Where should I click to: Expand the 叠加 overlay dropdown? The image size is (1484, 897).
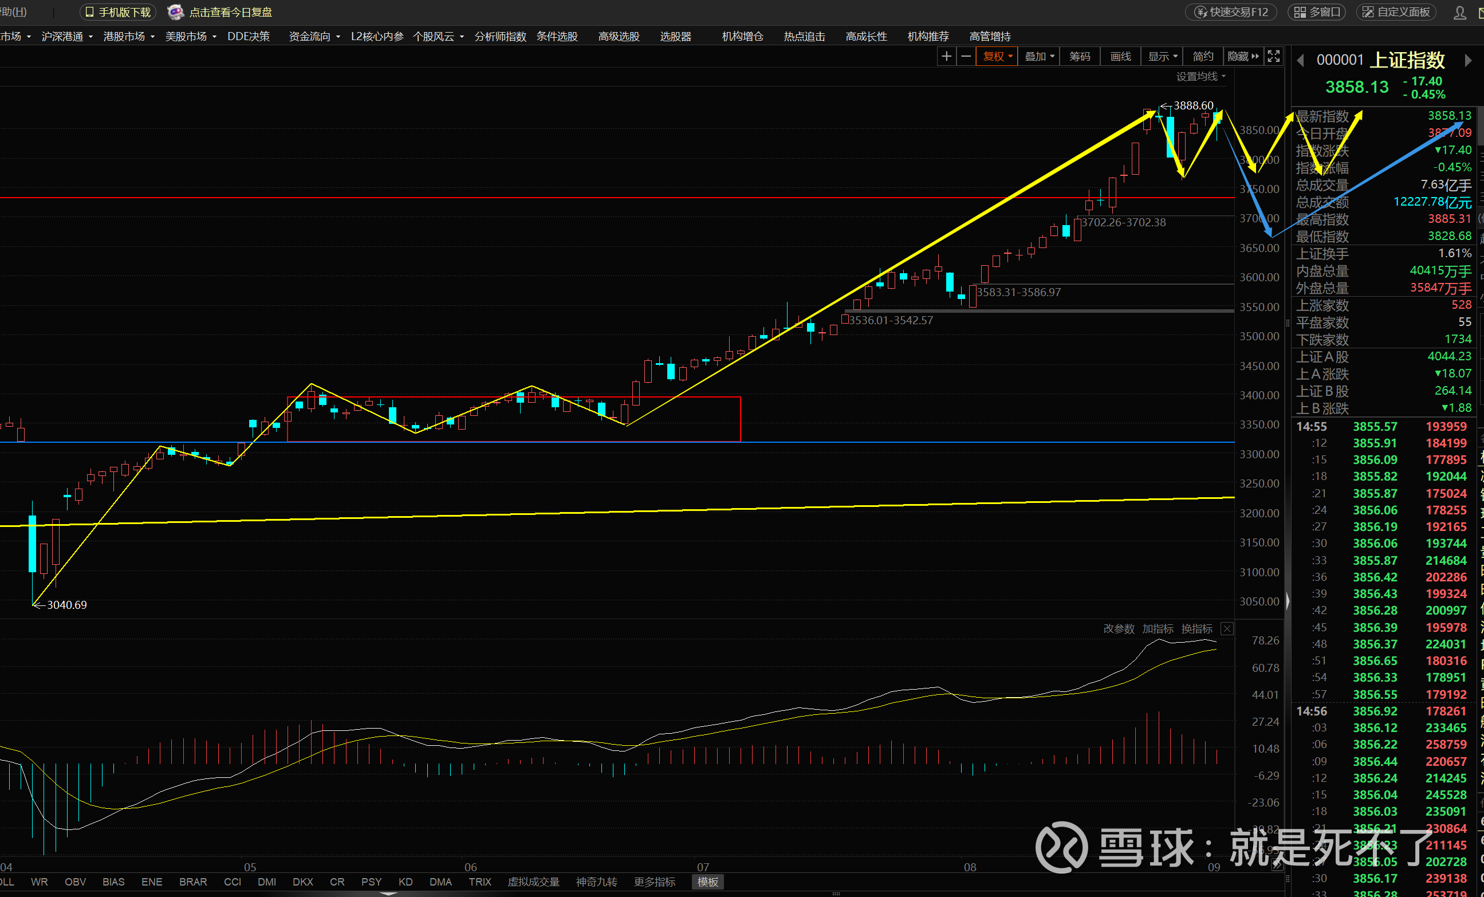click(1039, 57)
